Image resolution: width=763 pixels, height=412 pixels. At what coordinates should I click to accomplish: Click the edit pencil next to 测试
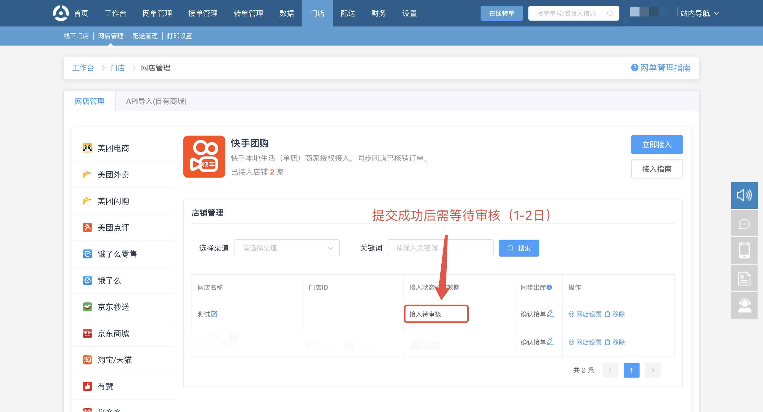214,314
